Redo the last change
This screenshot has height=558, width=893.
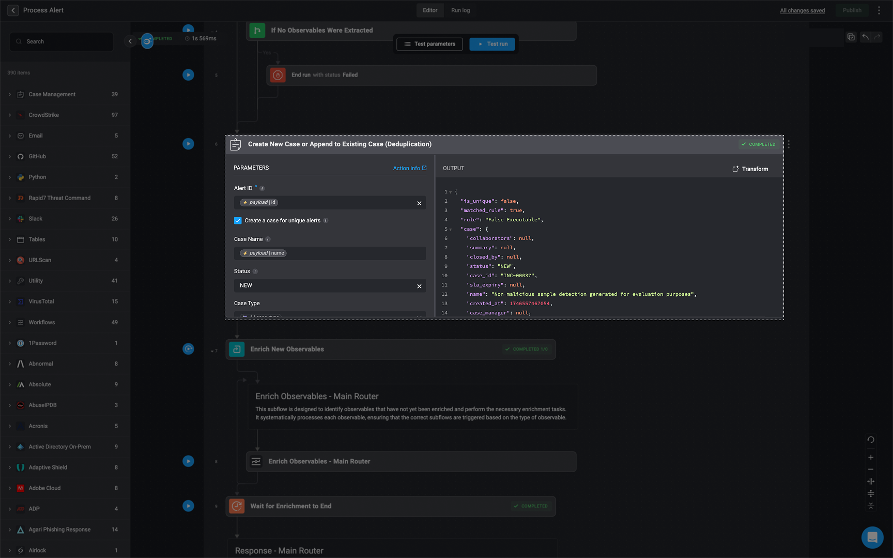click(877, 37)
